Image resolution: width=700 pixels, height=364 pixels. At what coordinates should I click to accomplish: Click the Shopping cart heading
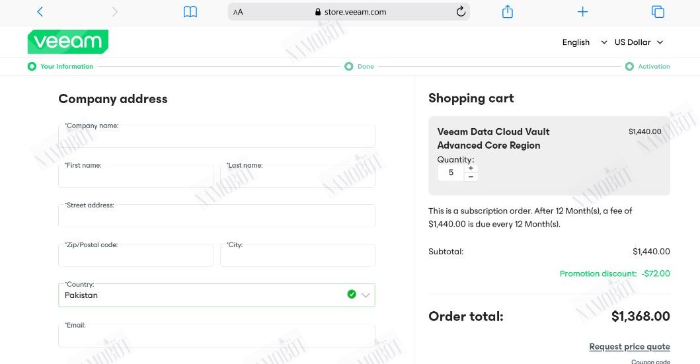pyautogui.click(x=471, y=98)
